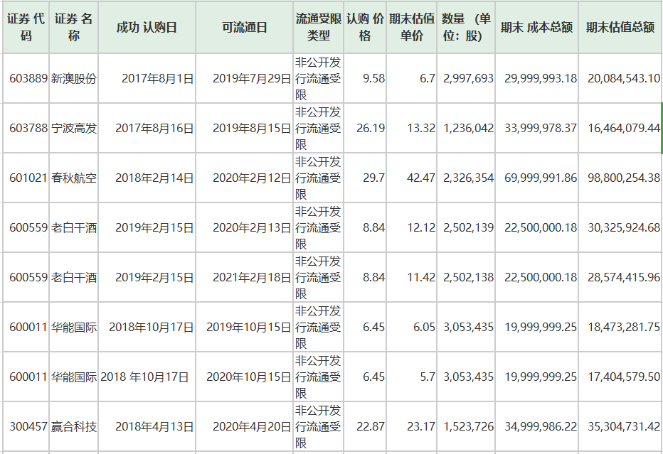This screenshot has height=454, width=663.
Task: Select unit valuation 13.32
Action: click(x=421, y=128)
